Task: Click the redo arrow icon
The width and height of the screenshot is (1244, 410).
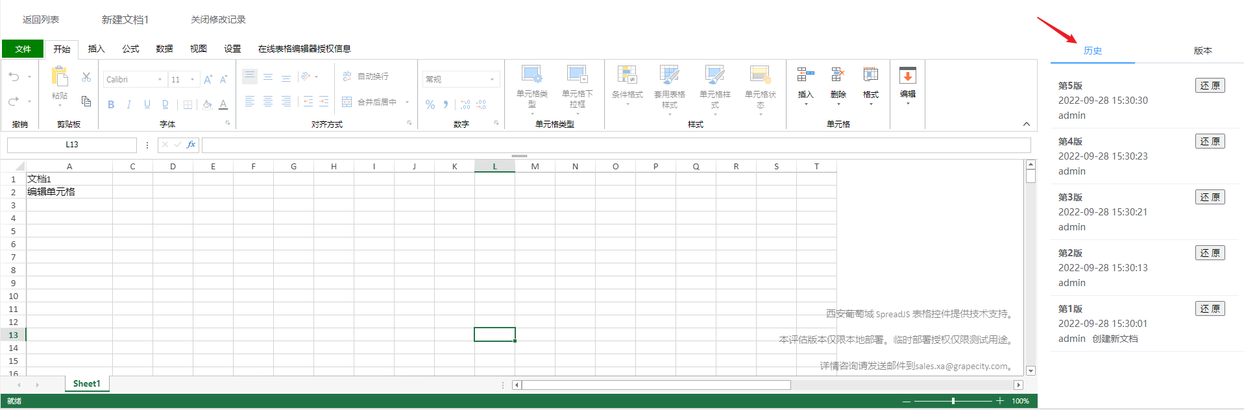Action: [x=14, y=101]
